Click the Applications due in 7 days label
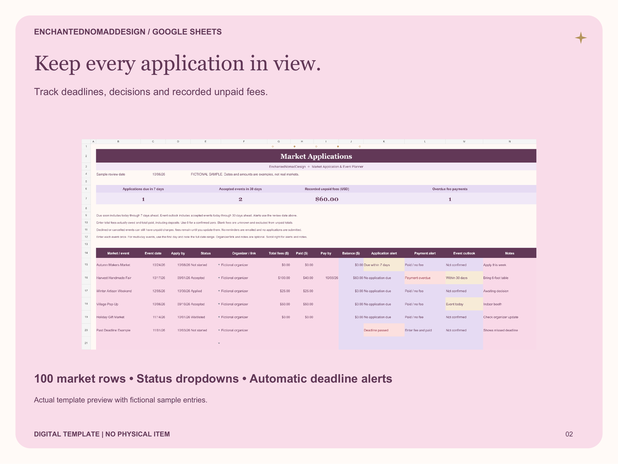This screenshot has width=618, height=464. pos(143,189)
